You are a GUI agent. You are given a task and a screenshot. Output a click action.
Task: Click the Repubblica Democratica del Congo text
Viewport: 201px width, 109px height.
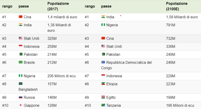click(126, 65)
